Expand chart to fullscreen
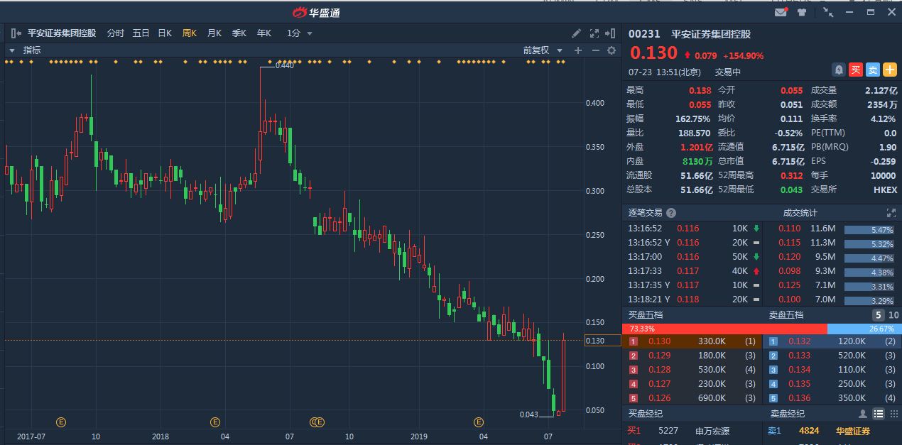This screenshot has width=902, height=445. click(594, 33)
